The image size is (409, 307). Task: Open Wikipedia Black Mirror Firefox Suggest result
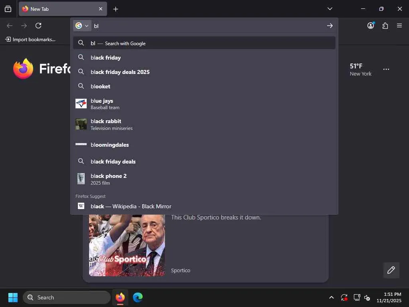tap(204, 206)
